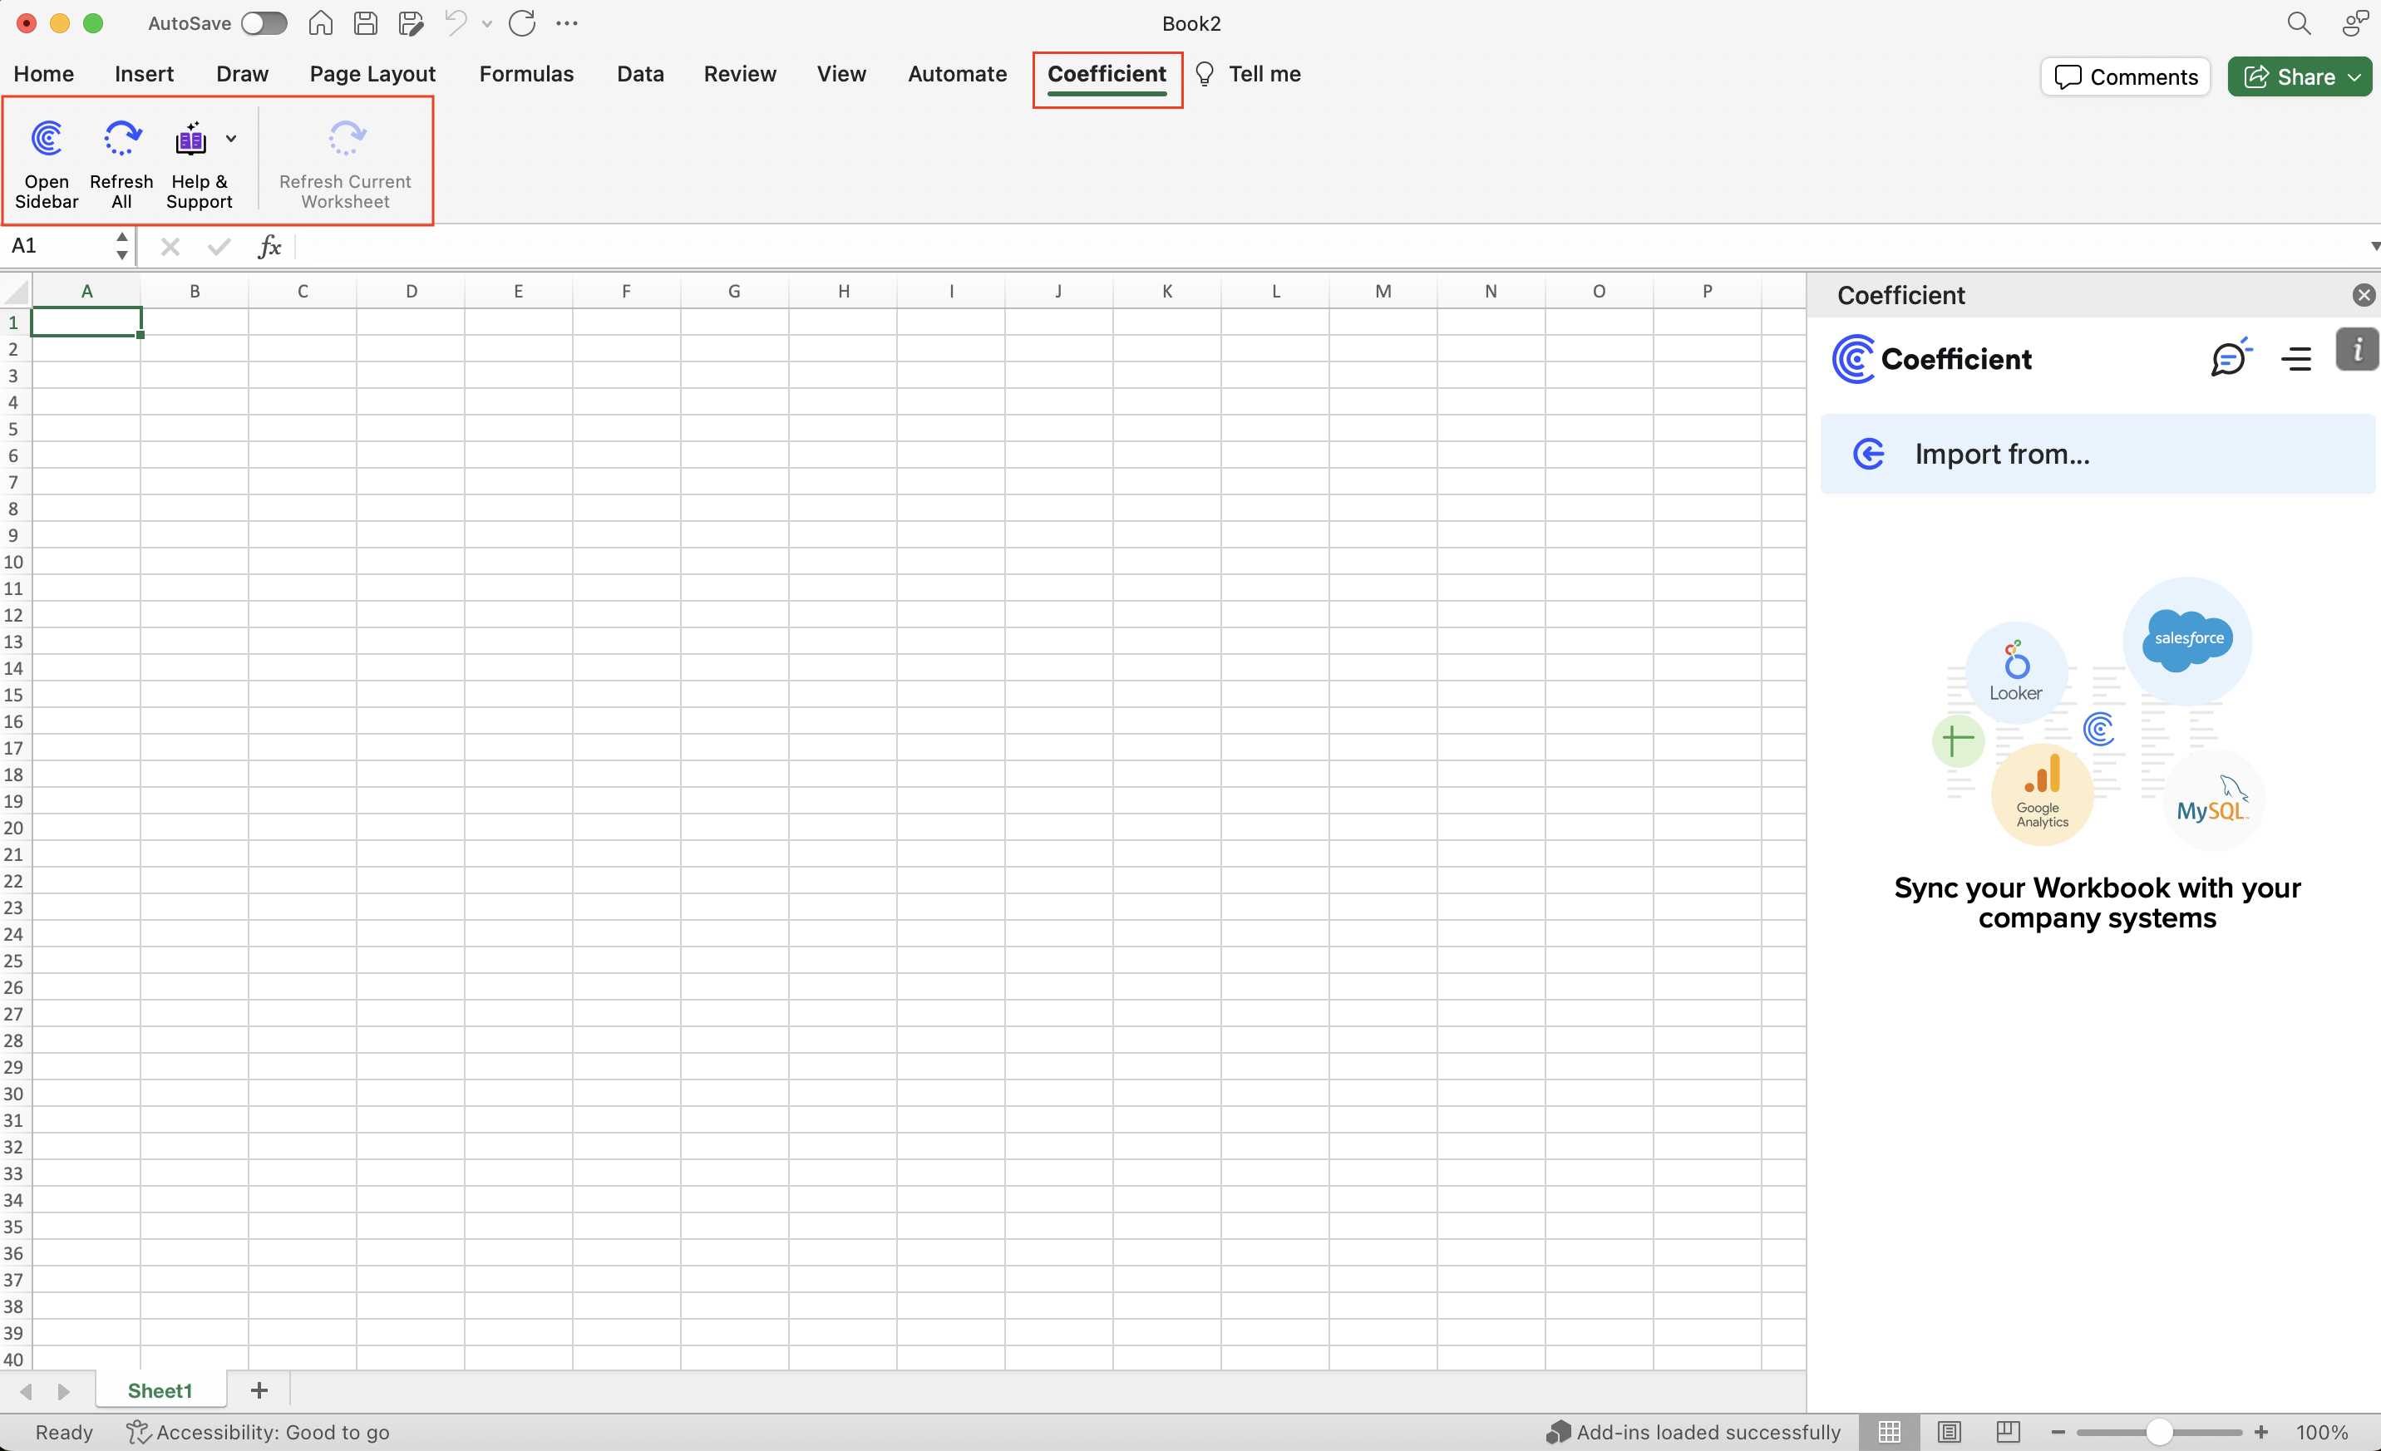Open the View ribbon tab
This screenshot has height=1451, width=2381.
840,75
